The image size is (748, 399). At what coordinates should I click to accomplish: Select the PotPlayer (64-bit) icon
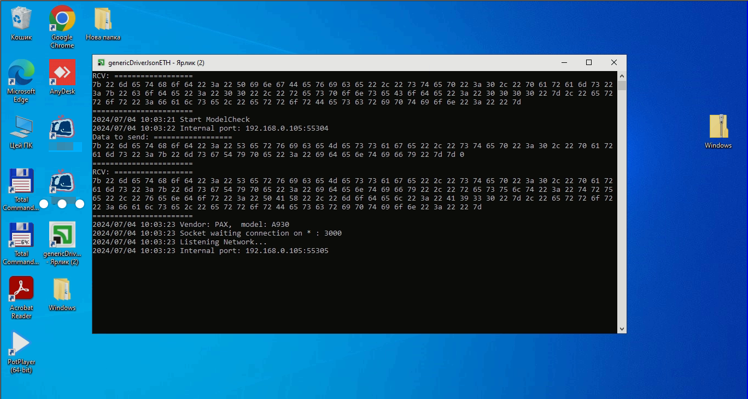coord(21,344)
